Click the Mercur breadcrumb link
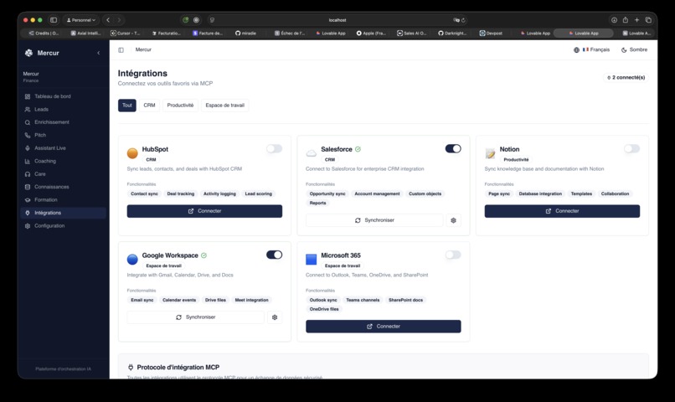This screenshot has width=675, height=402. coord(143,50)
